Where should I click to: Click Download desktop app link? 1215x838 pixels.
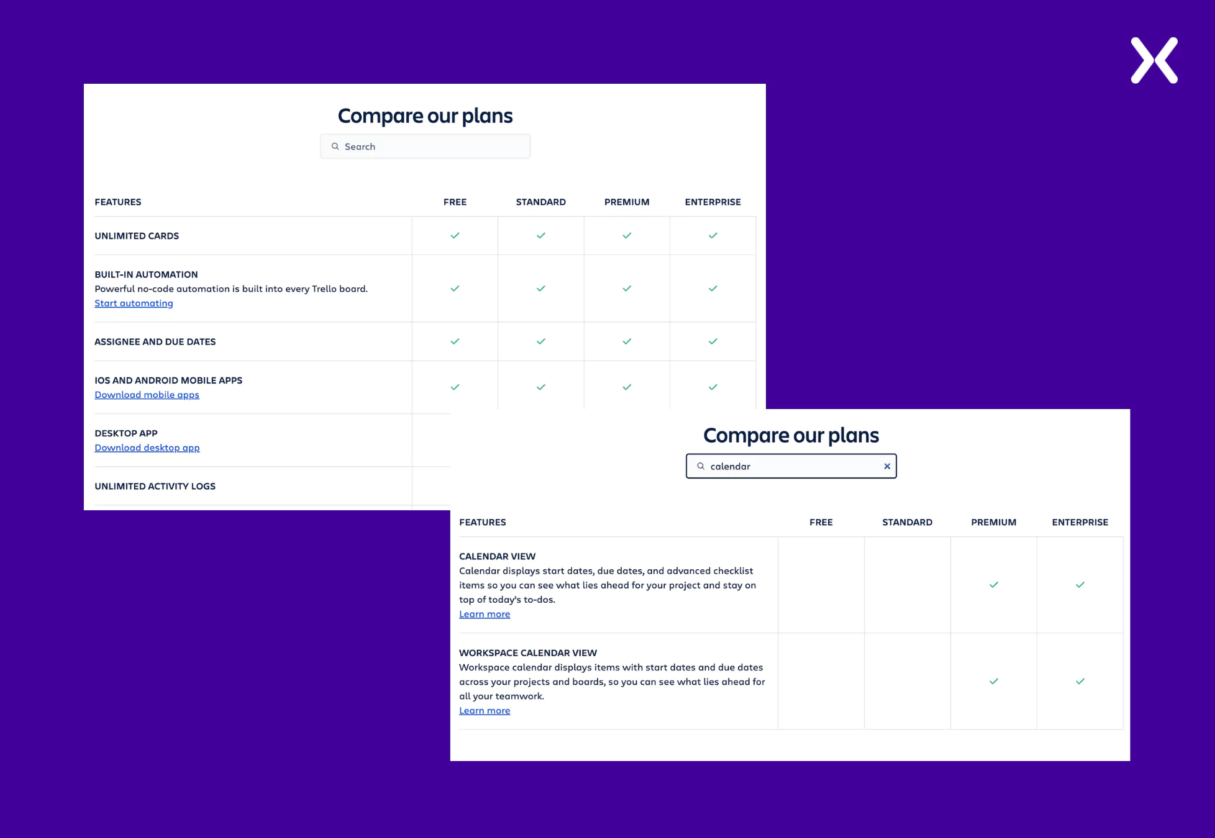(x=145, y=448)
